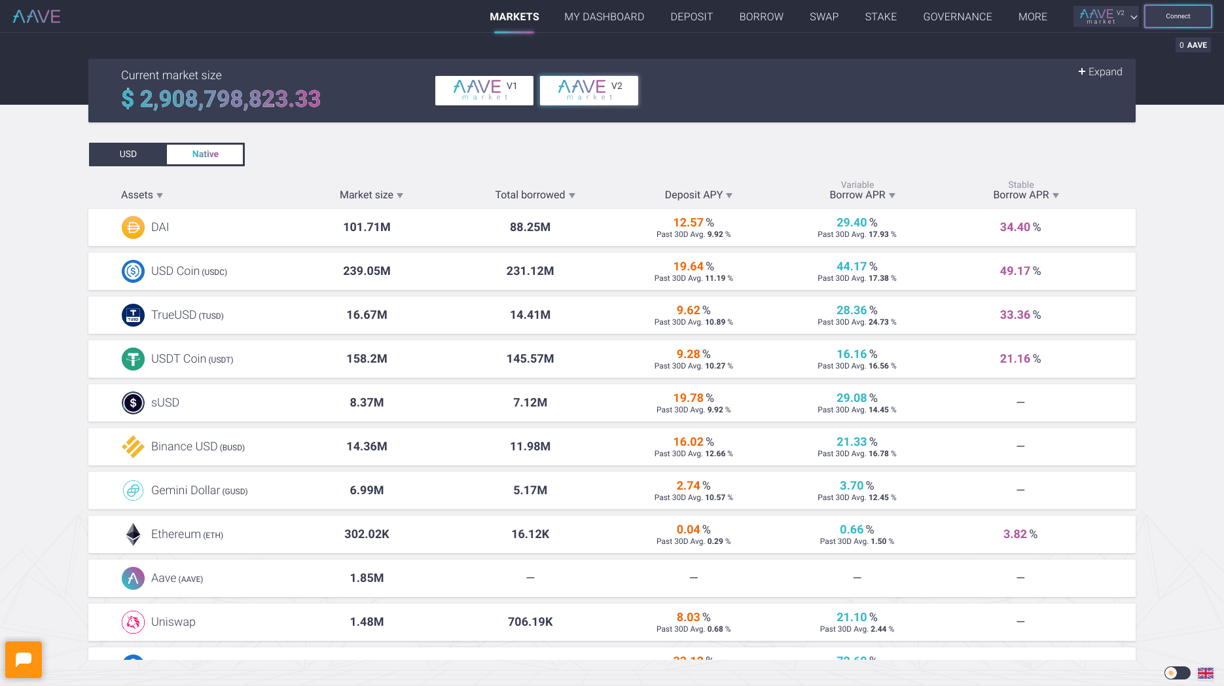
Task: Open the Governance menu item
Action: click(x=957, y=17)
